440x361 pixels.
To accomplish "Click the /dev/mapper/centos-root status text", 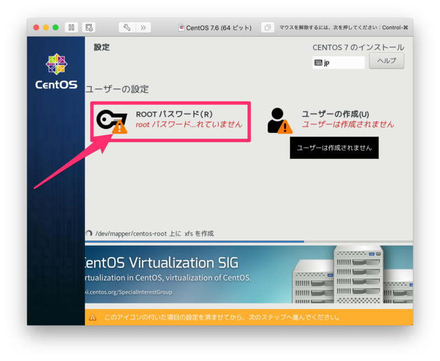I will (155, 233).
